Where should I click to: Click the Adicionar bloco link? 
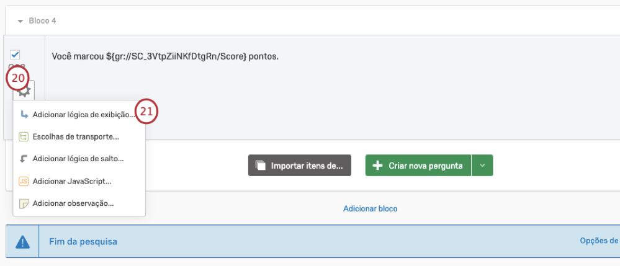370,209
